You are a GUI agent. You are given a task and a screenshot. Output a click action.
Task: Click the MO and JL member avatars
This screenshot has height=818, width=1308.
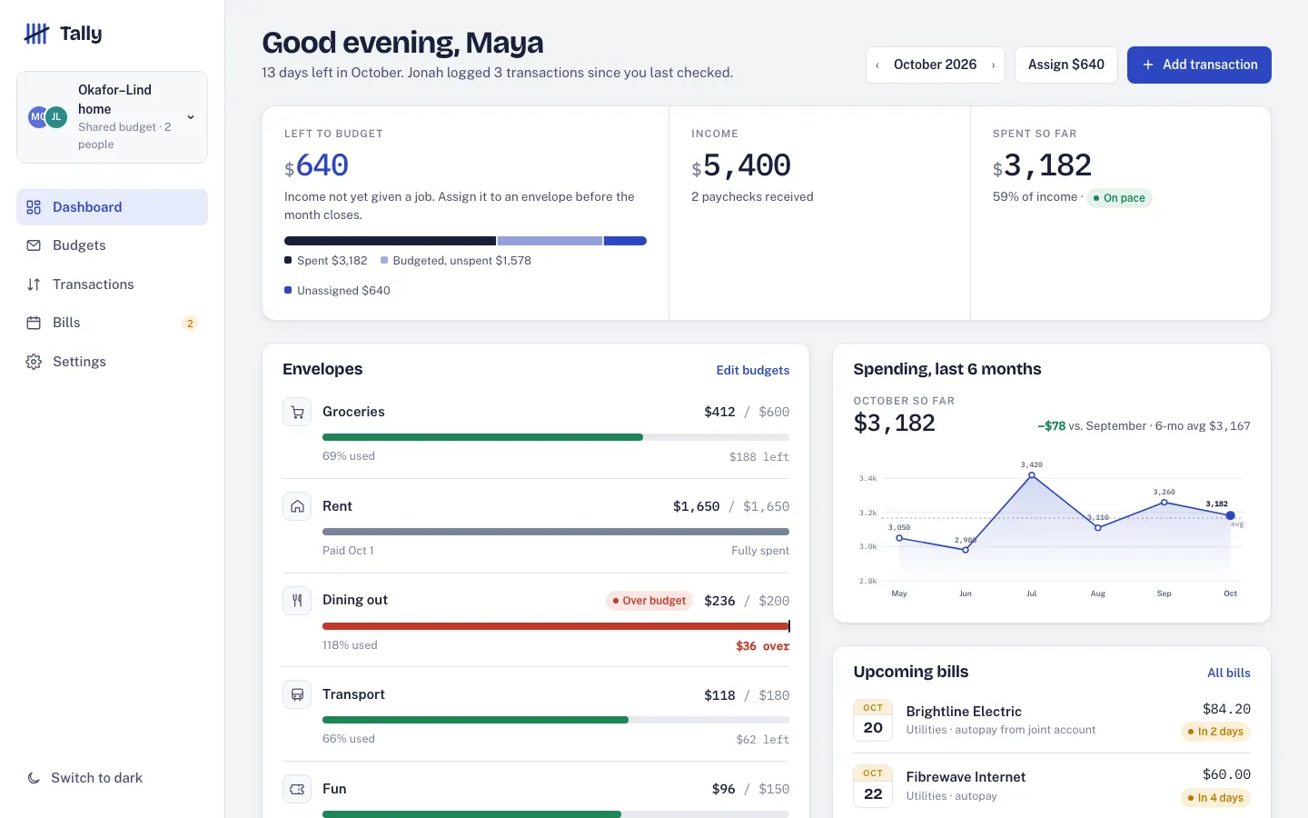[47, 117]
